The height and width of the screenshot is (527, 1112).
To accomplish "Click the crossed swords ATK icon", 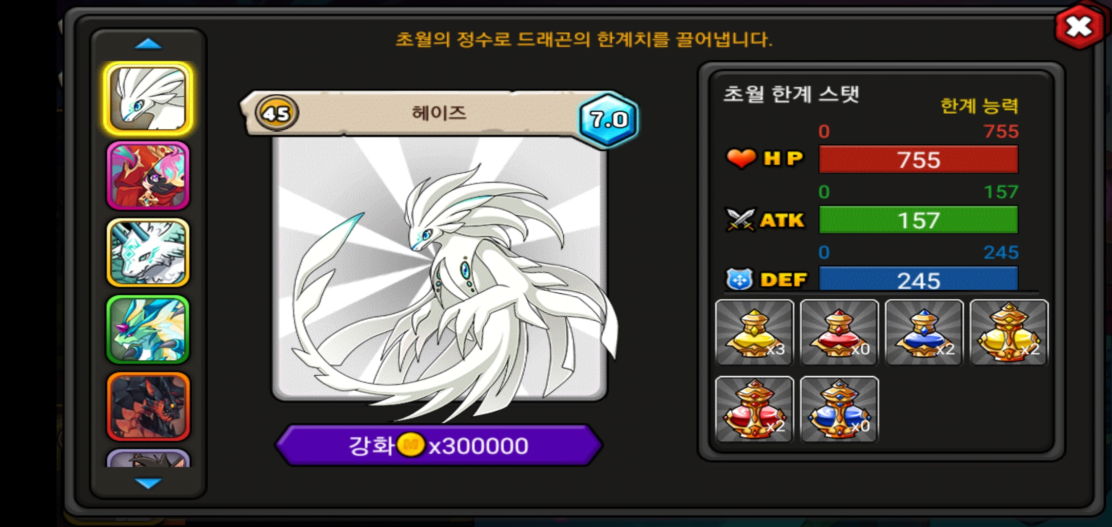I will [x=740, y=220].
